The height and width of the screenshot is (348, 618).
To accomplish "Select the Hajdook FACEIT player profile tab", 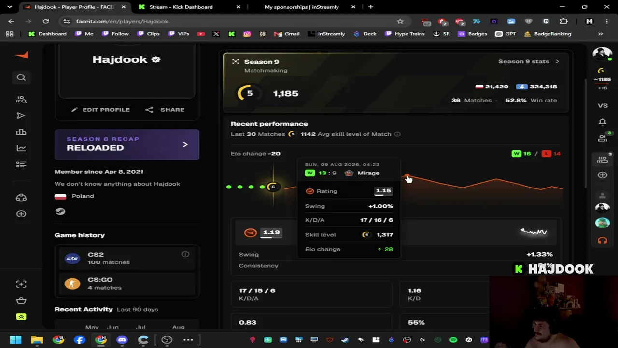I will [74, 7].
